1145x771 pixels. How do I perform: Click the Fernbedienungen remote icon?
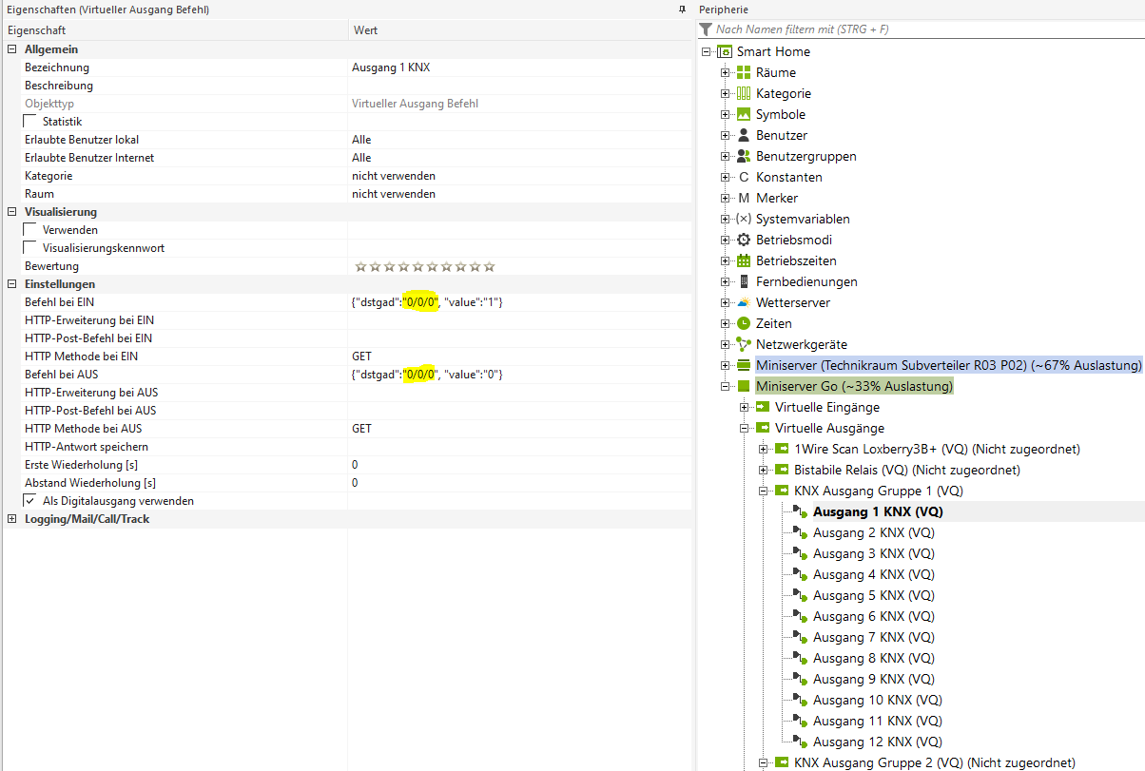744,281
